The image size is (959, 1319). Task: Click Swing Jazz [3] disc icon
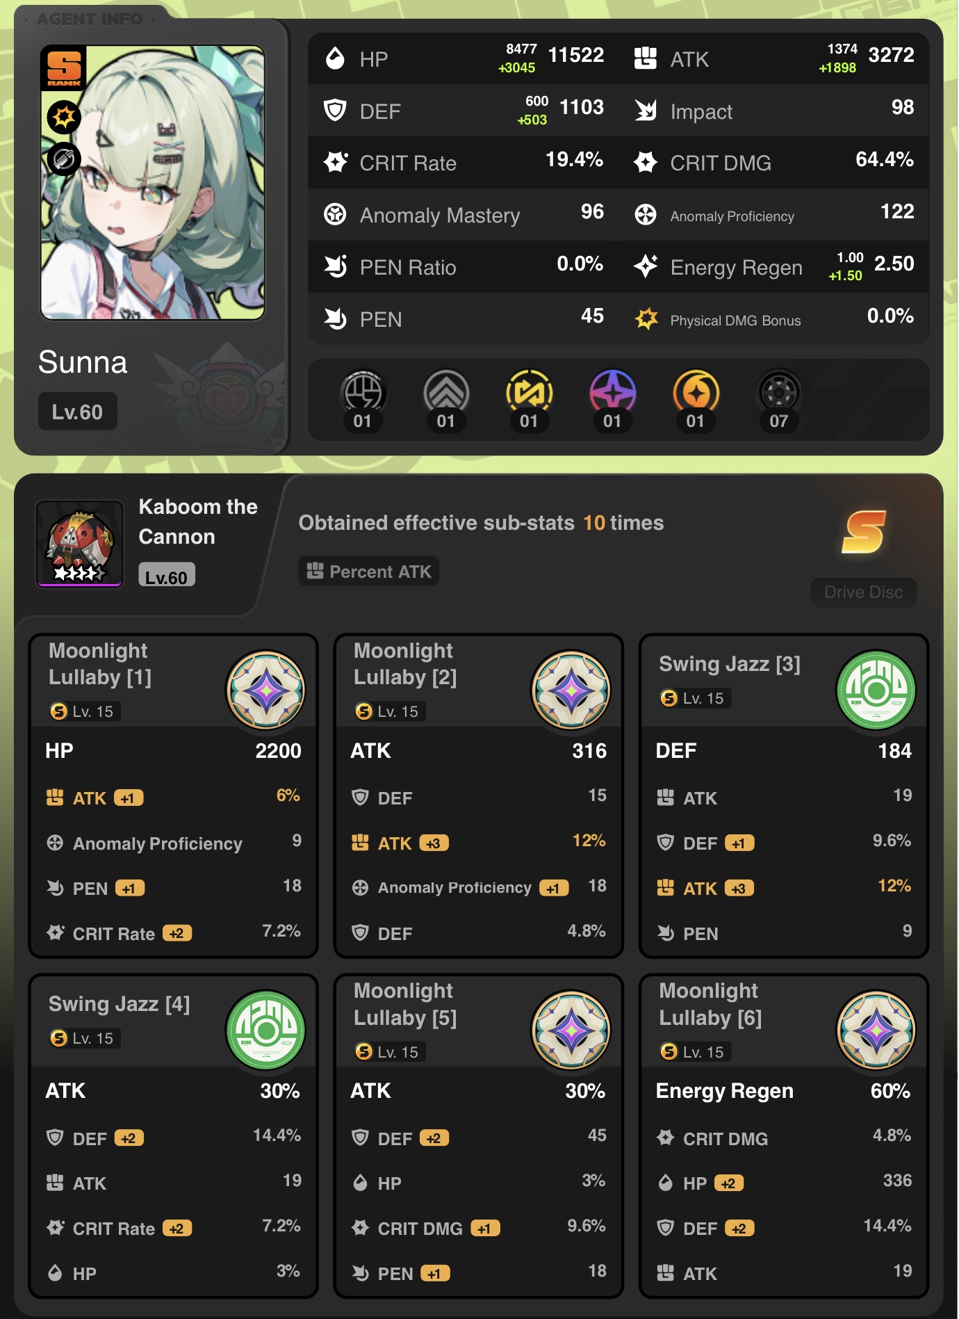tap(876, 690)
